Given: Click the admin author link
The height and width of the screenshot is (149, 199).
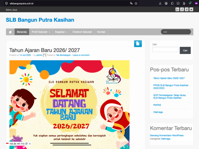Looking at the screenshot, I should pos(39,55).
